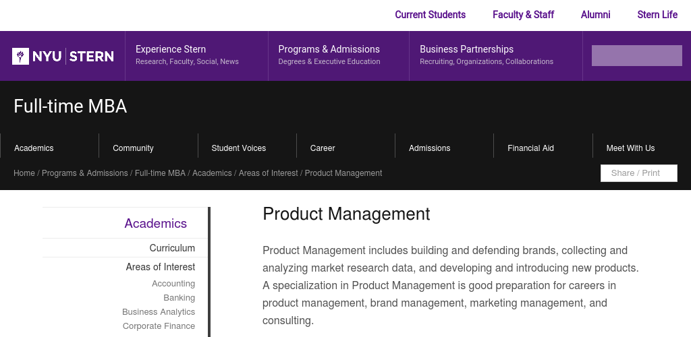Select Corporate Finance in the sidebar
This screenshot has width=691, height=337.
point(159,326)
